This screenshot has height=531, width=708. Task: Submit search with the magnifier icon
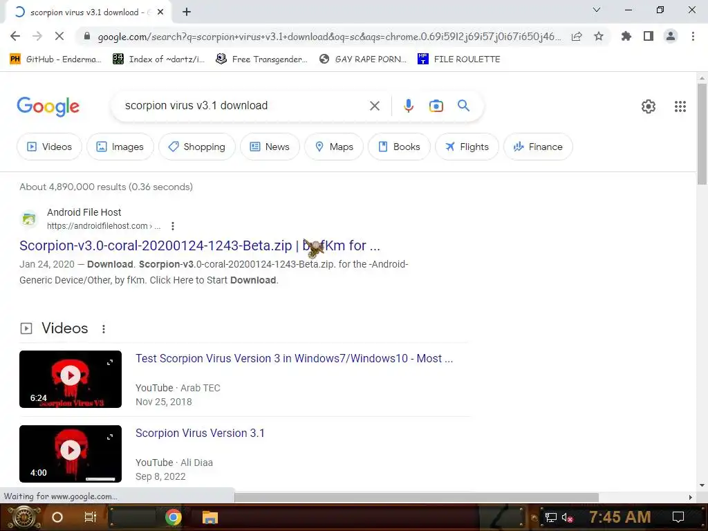pos(463,106)
